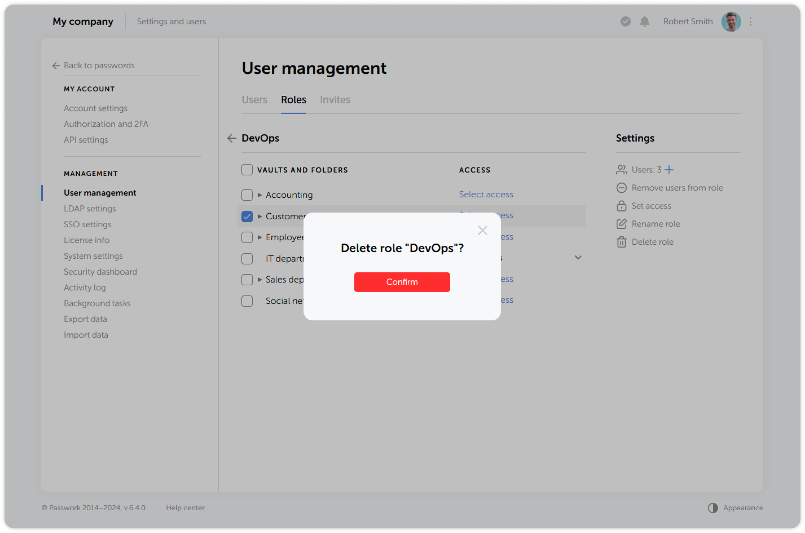
Task: Close the delete role dialog
Action: pos(482,230)
